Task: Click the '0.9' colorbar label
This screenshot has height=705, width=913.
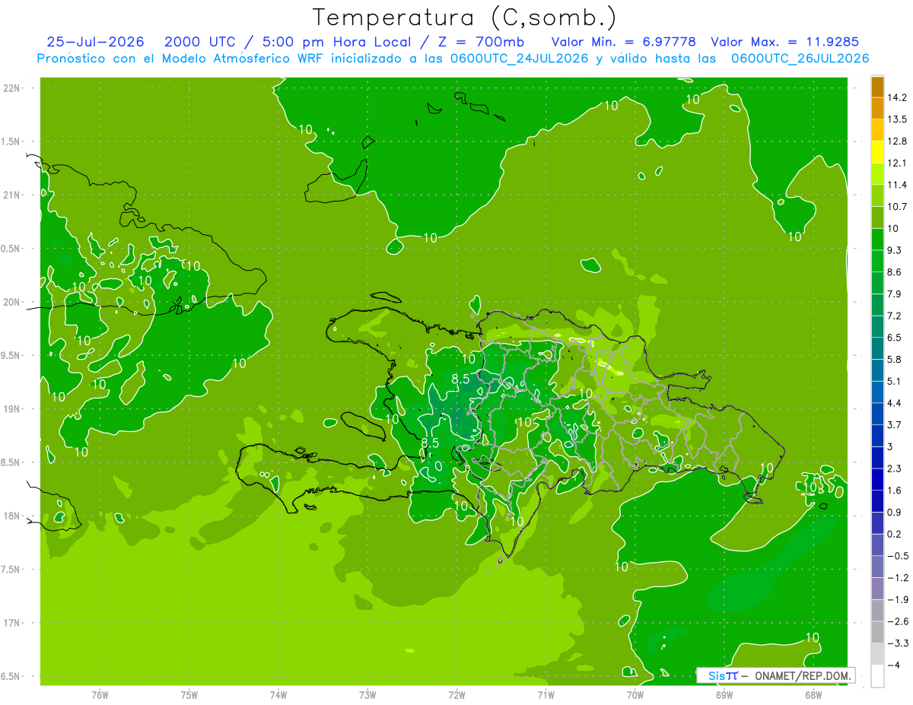Action: pyautogui.click(x=896, y=512)
